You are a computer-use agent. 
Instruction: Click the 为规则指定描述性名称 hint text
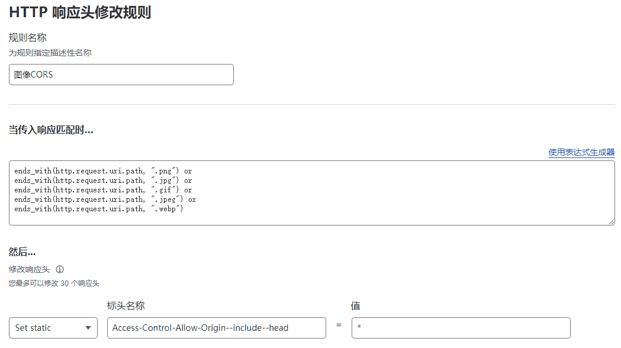[50, 53]
